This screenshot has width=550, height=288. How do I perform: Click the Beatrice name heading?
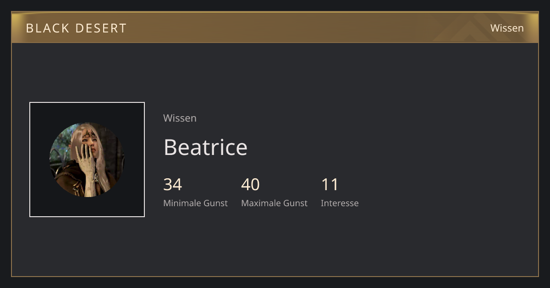[205, 147]
